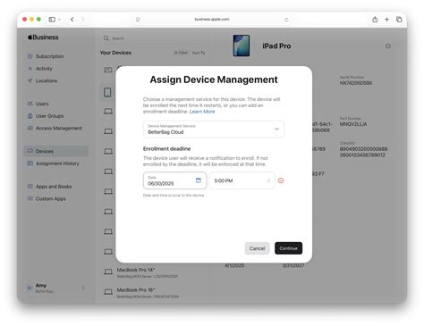Reload the page with the refresh icon
The image size is (424, 326).
click(x=286, y=20)
